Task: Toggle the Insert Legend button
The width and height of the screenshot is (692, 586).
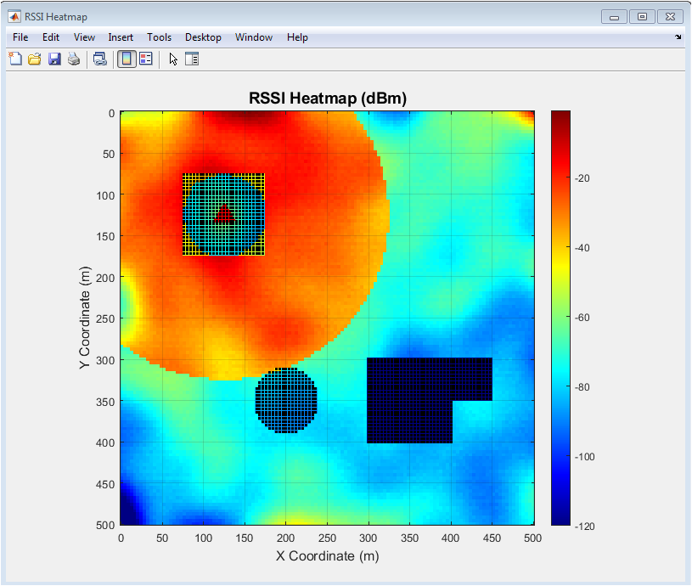Action: click(145, 59)
